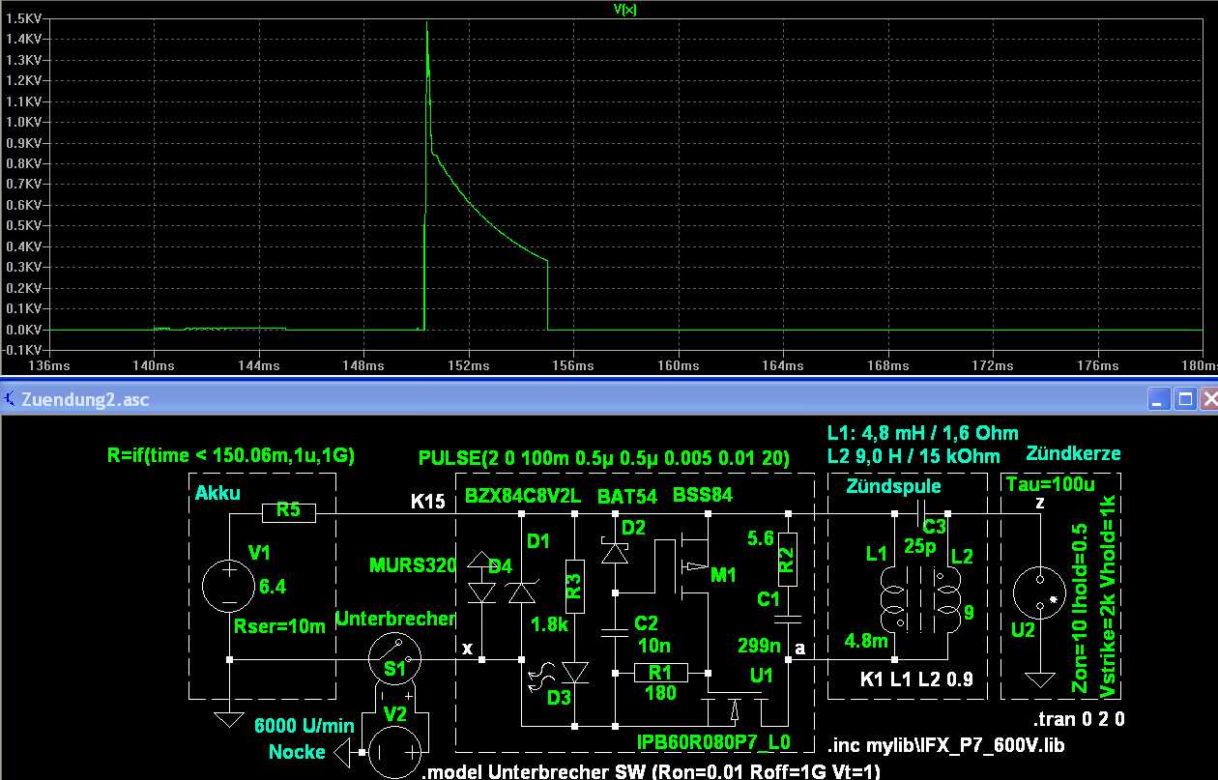Click the .tran 0 2 0 directive

[x=1078, y=720]
